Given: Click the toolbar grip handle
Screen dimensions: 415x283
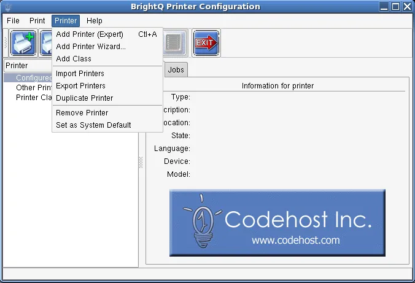Looking at the screenshot, I should point(6,43).
